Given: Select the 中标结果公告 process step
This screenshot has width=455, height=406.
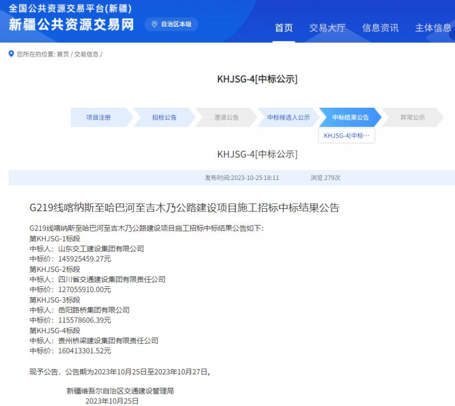Looking at the screenshot, I should pos(350,117).
